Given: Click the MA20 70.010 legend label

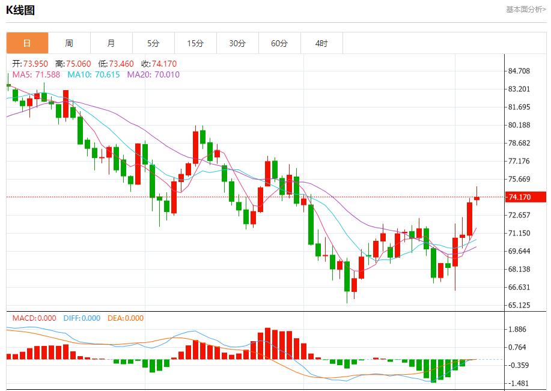Looking at the screenshot, I should [x=153, y=74].
